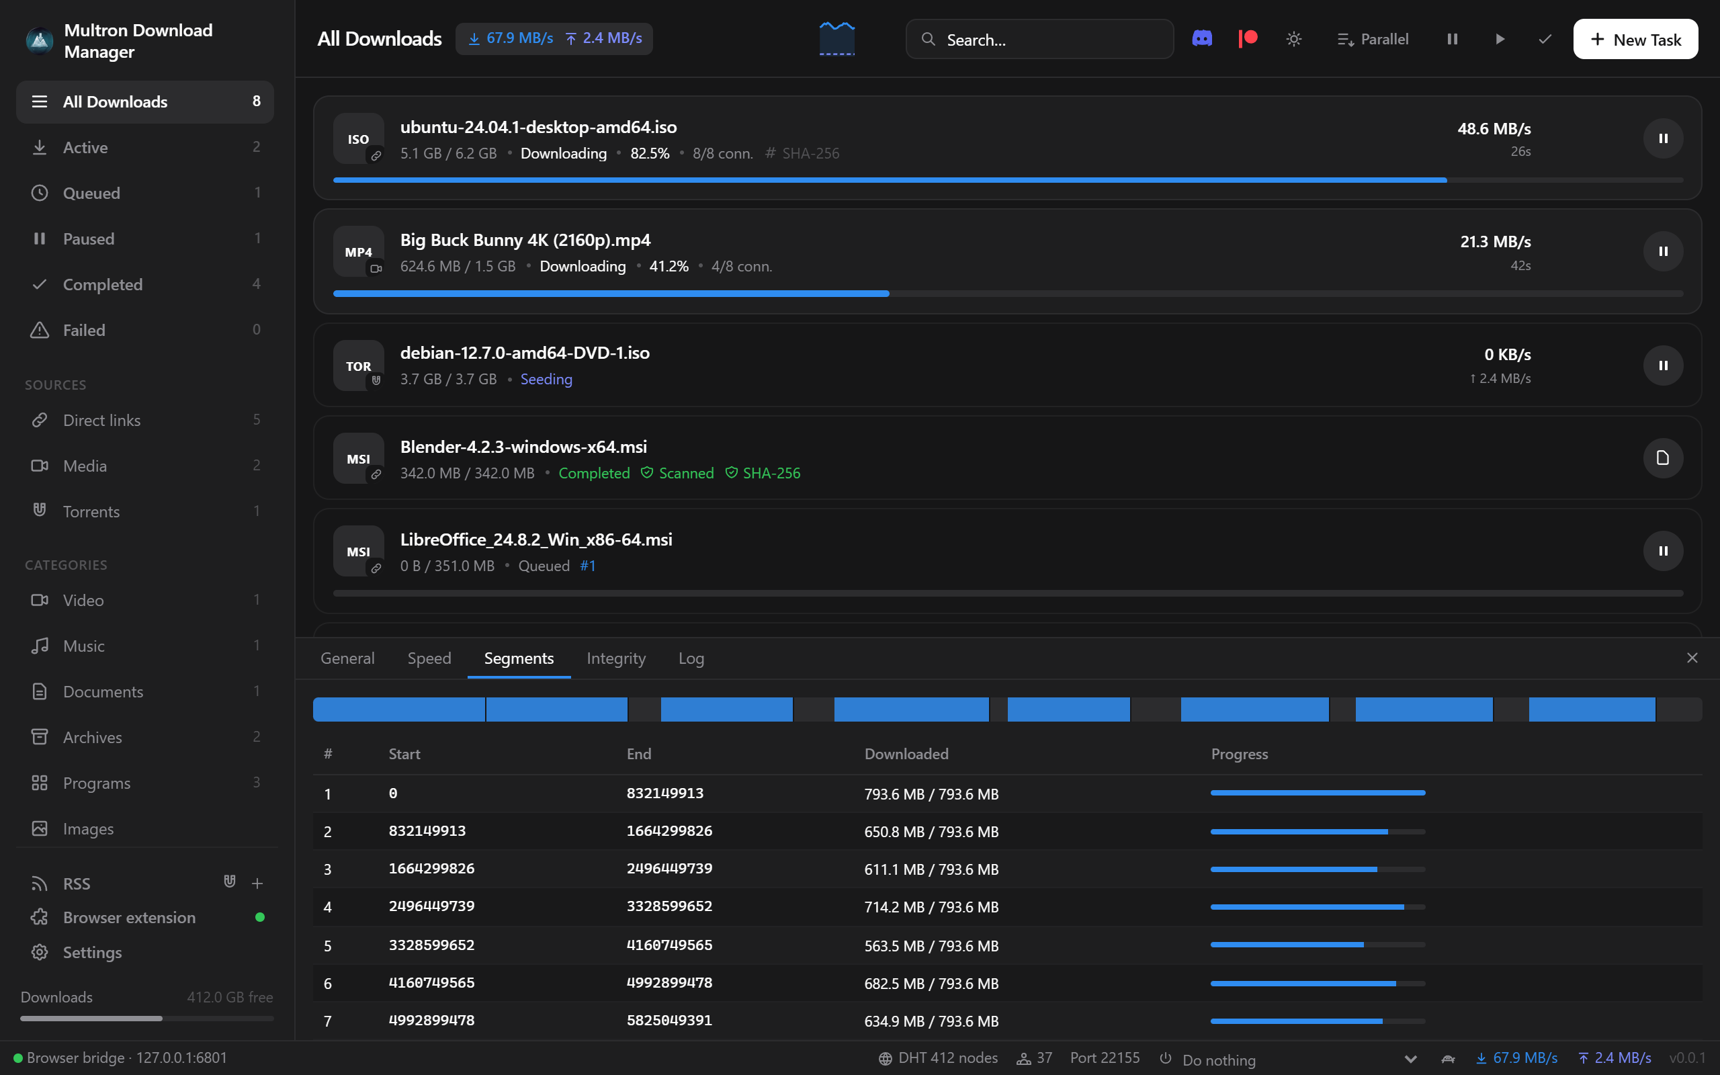Open the Patreon icon in toolbar
This screenshot has height=1075, width=1720.
pyautogui.click(x=1248, y=38)
